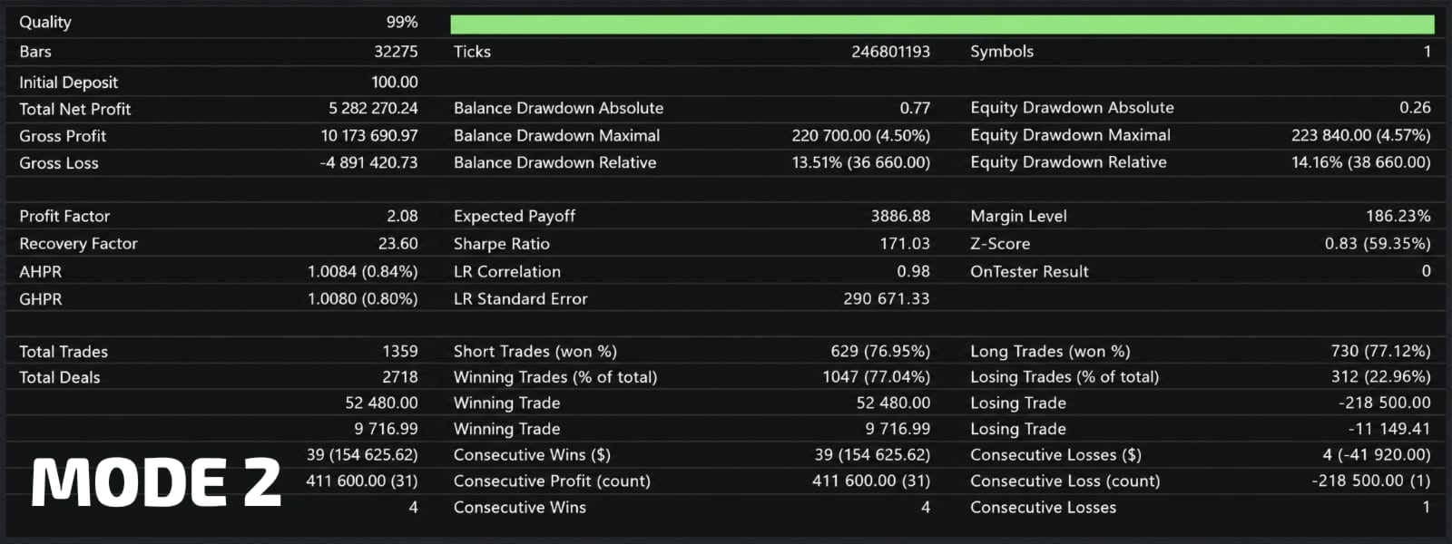
Task: Select the Total Trades count 1359
Action: 400,351
